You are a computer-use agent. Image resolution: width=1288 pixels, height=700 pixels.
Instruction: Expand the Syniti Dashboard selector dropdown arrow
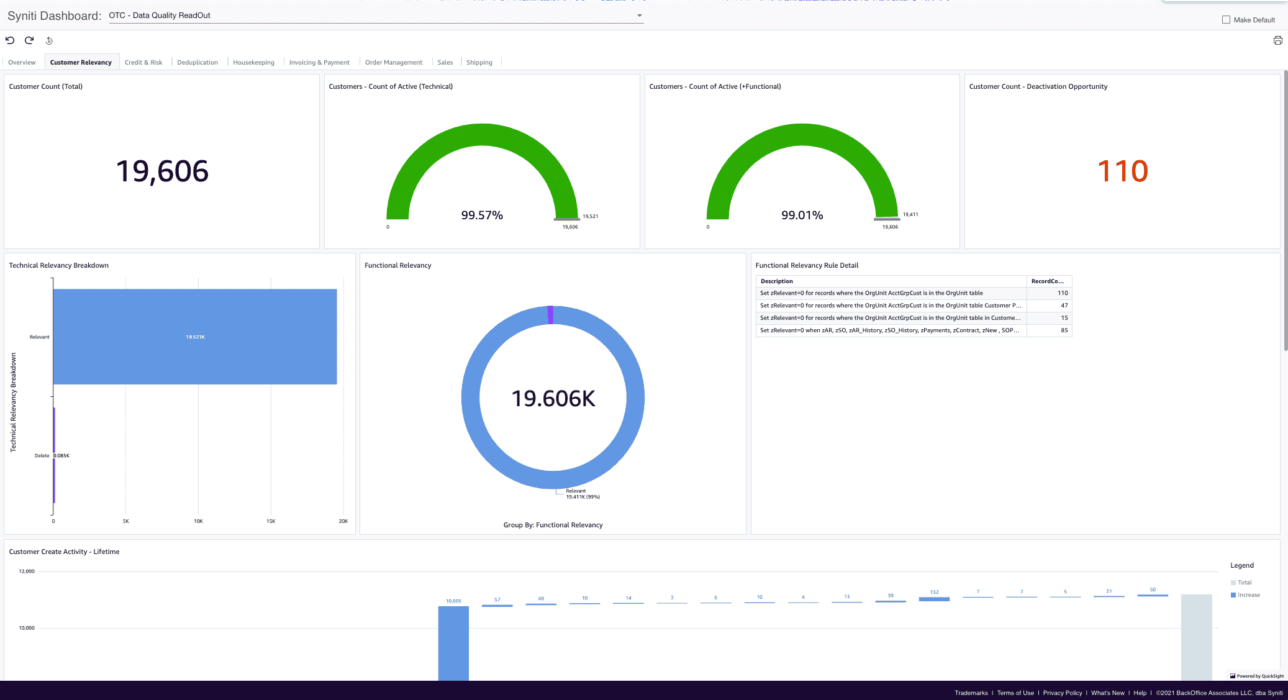click(639, 16)
